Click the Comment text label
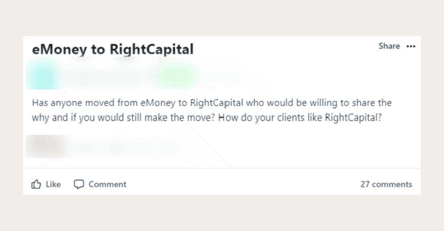Image resolution: width=444 pixels, height=231 pixels. (108, 184)
